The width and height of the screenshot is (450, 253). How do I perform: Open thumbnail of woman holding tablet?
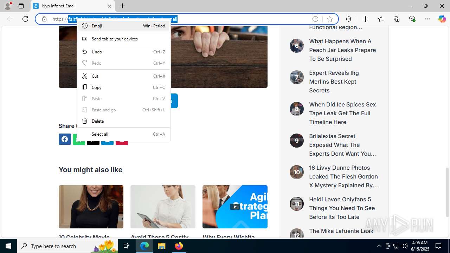(163, 207)
